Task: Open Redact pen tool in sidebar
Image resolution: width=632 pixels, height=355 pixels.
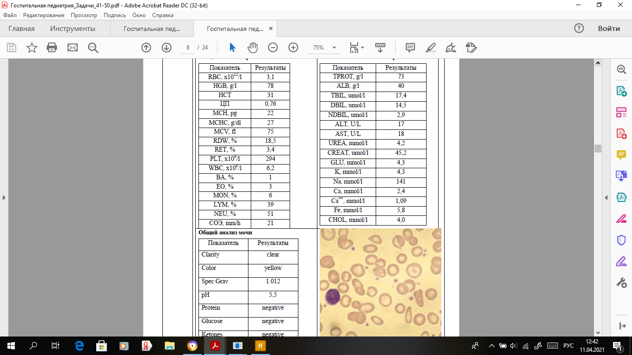Action: coord(621,219)
